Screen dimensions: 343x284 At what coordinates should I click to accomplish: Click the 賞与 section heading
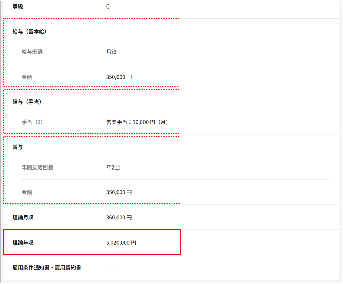(18, 147)
